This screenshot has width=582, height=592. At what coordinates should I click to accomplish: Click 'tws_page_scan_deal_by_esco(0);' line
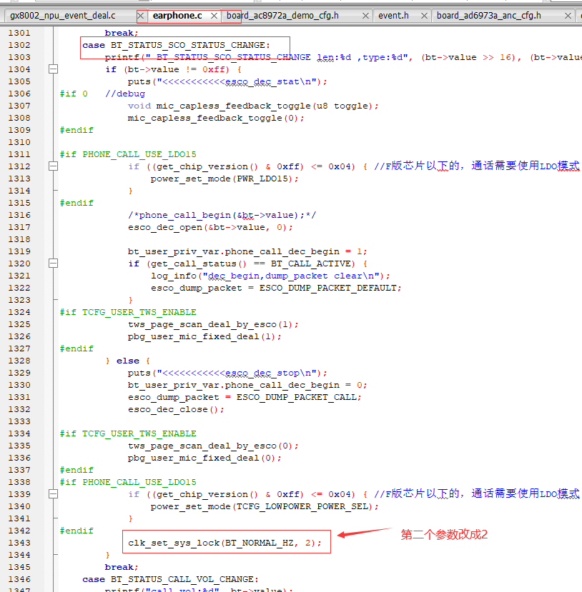[213, 446]
